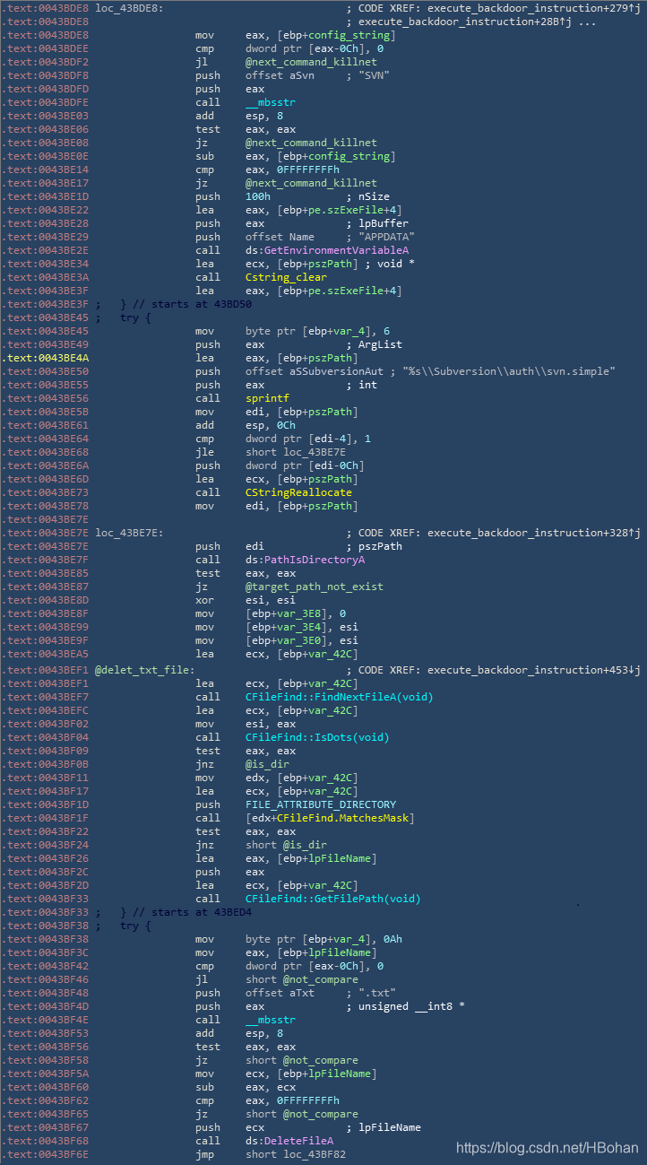
Task: Select the __mbsstr call at 0043BDFE
Action: tap(271, 102)
